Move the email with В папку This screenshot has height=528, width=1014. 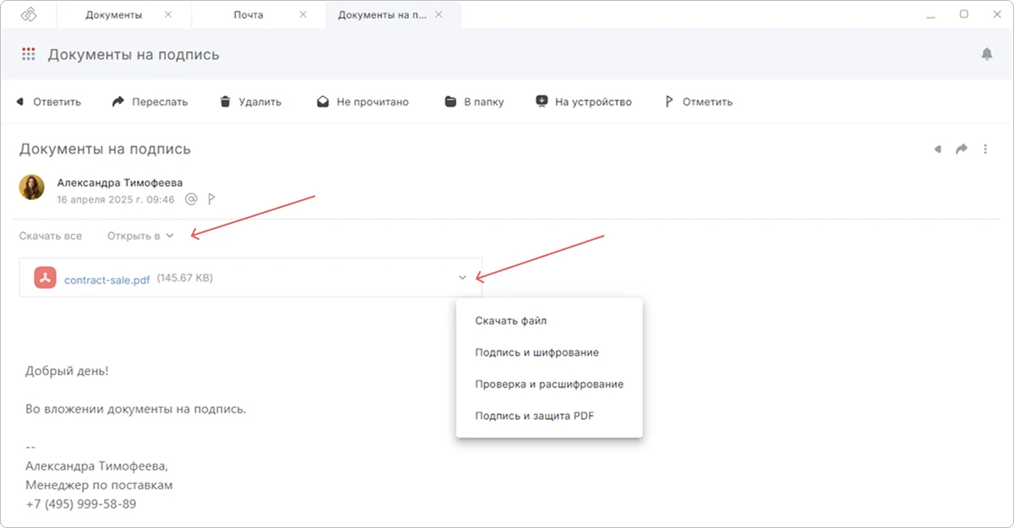pyautogui.click(x=474, y=101)
